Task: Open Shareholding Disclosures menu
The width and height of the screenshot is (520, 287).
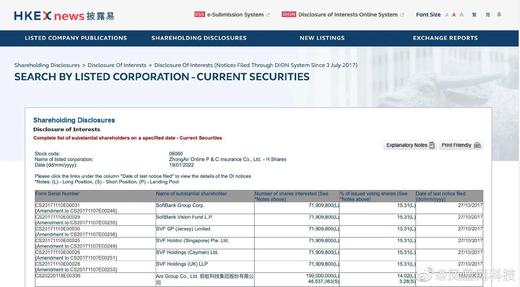Action: 199,38
